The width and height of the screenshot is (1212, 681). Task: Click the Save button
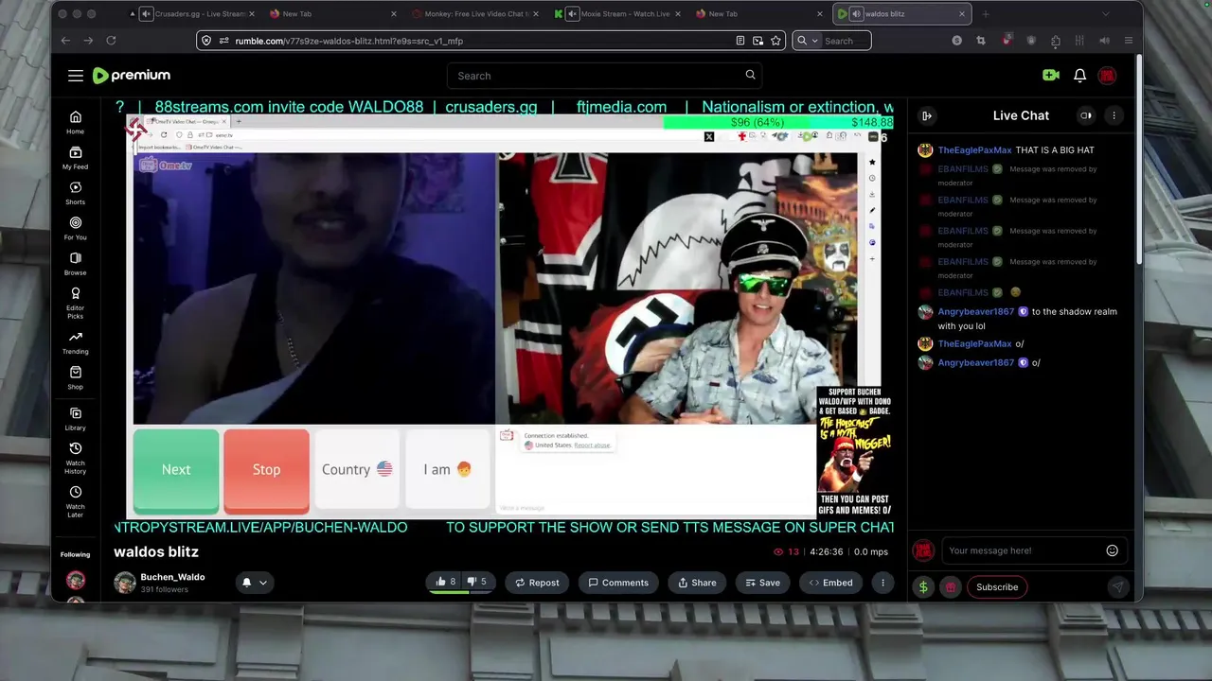[762, 583]
